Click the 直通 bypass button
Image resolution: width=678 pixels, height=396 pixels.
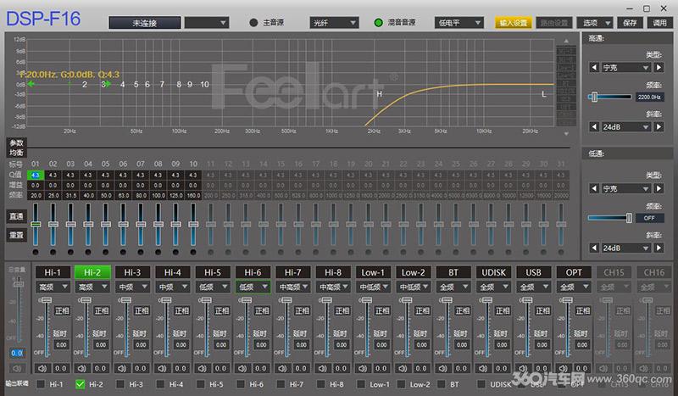click(x=16, y=216)
